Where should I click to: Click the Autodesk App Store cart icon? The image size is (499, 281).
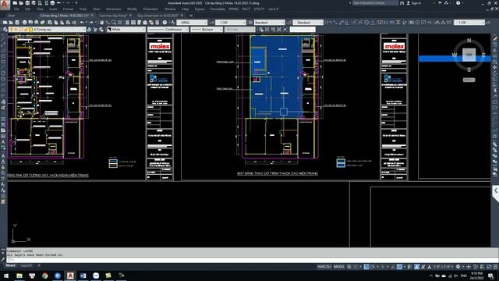pos(440,3)
